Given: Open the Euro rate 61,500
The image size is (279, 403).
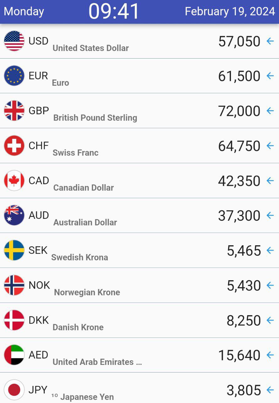Looking at the screenshot, I should [239, 76].
